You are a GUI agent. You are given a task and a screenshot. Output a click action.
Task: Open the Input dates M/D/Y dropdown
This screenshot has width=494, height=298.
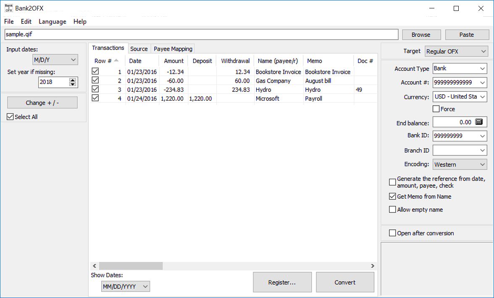point(55,60)
